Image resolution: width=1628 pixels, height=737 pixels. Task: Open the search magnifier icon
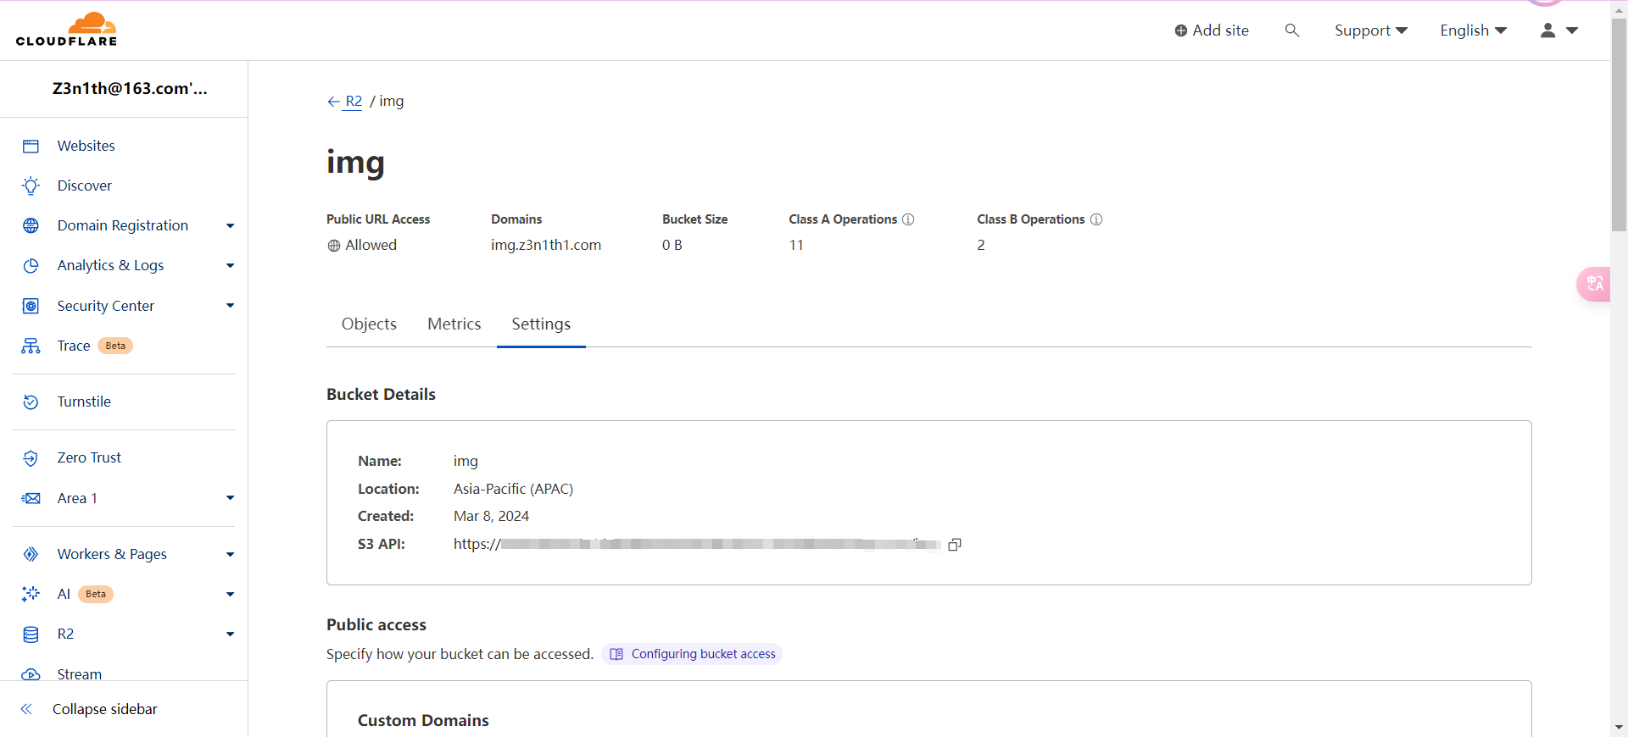point(1291,30)
